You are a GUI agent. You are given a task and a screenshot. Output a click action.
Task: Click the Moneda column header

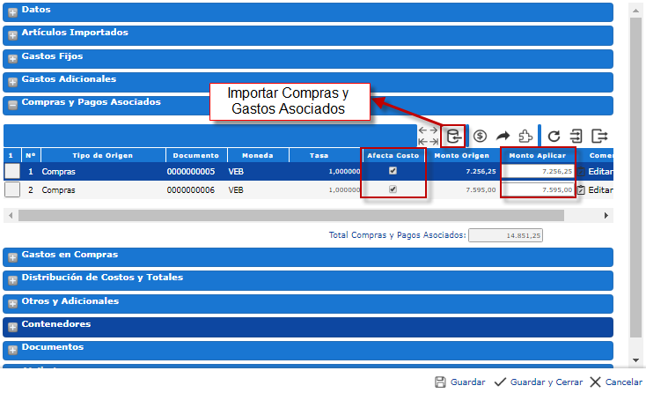[x=258, y=155]
